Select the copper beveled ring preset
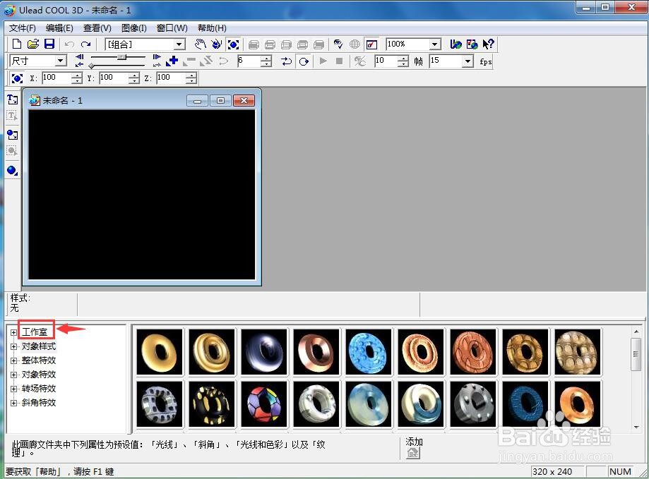 (x=316, y=352)
